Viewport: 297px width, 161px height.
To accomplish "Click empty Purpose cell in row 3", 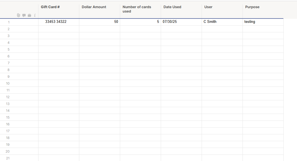I will click(263, 36).
